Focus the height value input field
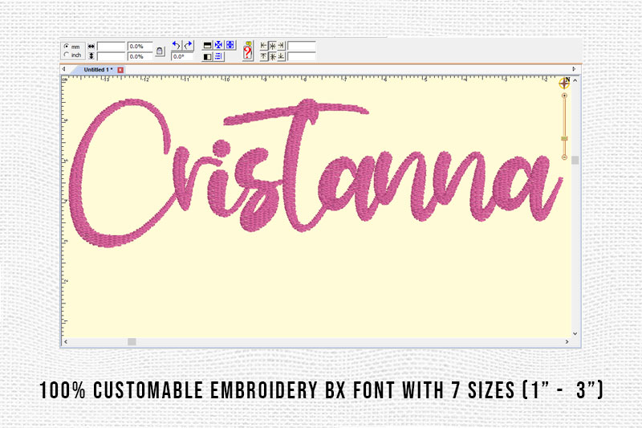Screen dimensions: 642x428 click(x=111, y=56)
